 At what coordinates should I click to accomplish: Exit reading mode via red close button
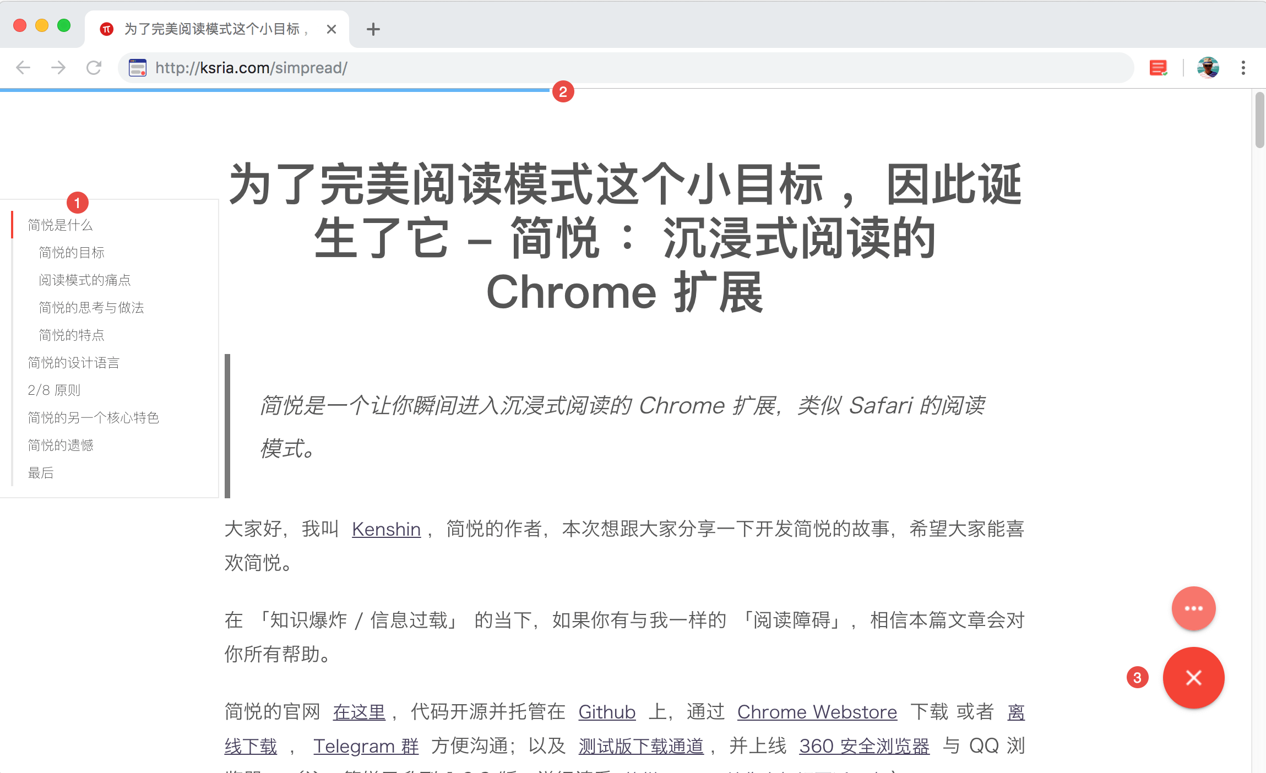tap(1193, 678)
